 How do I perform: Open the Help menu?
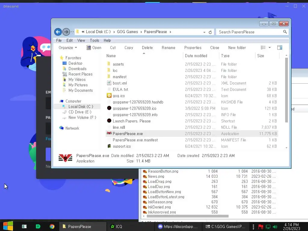[107, 41]
